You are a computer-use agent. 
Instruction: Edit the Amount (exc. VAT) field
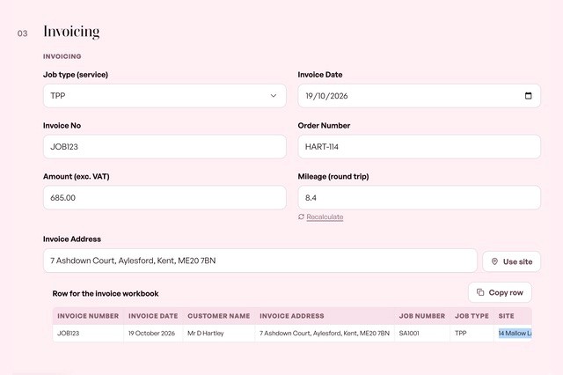(x=165, y=197)
